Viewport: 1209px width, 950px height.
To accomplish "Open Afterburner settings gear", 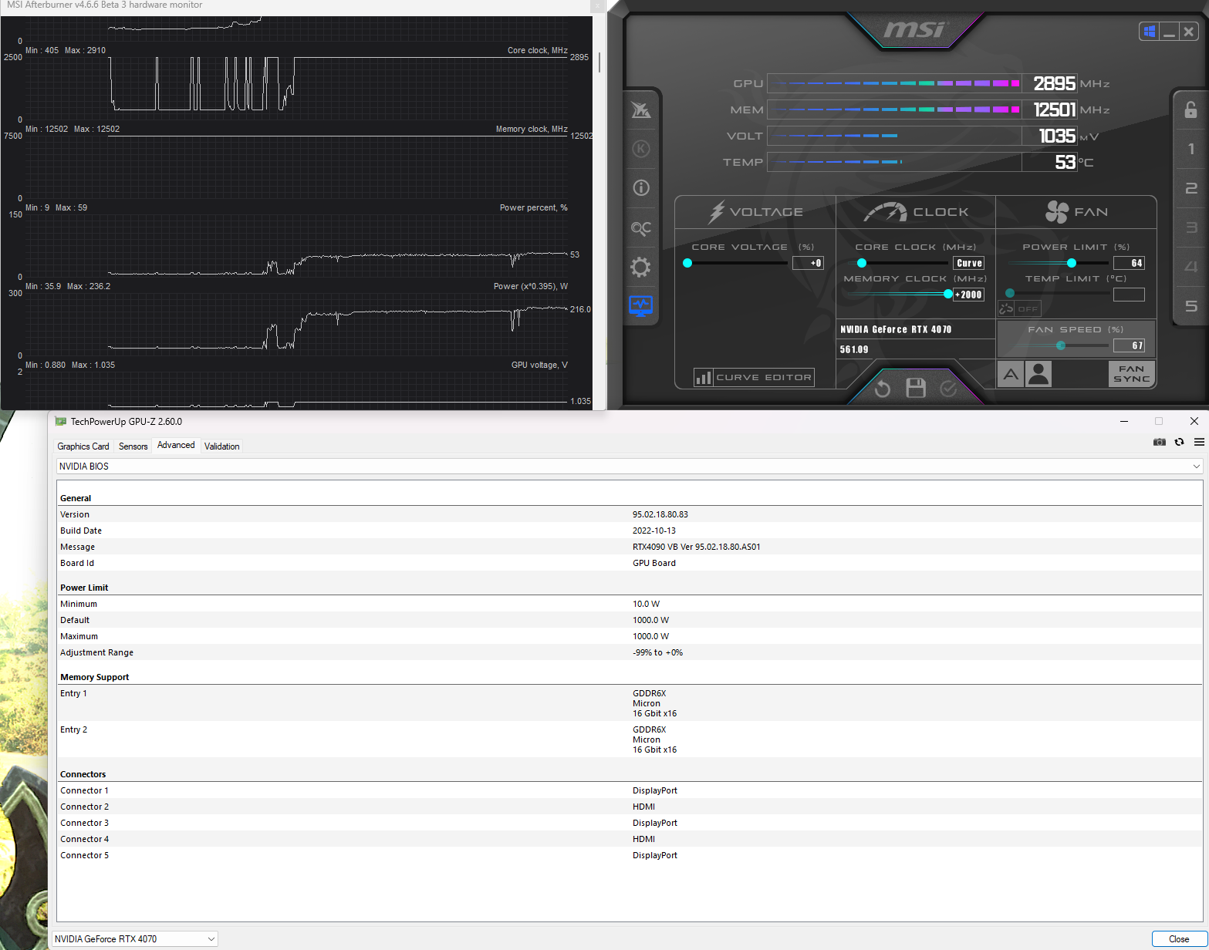I will [x=641, y=268].
